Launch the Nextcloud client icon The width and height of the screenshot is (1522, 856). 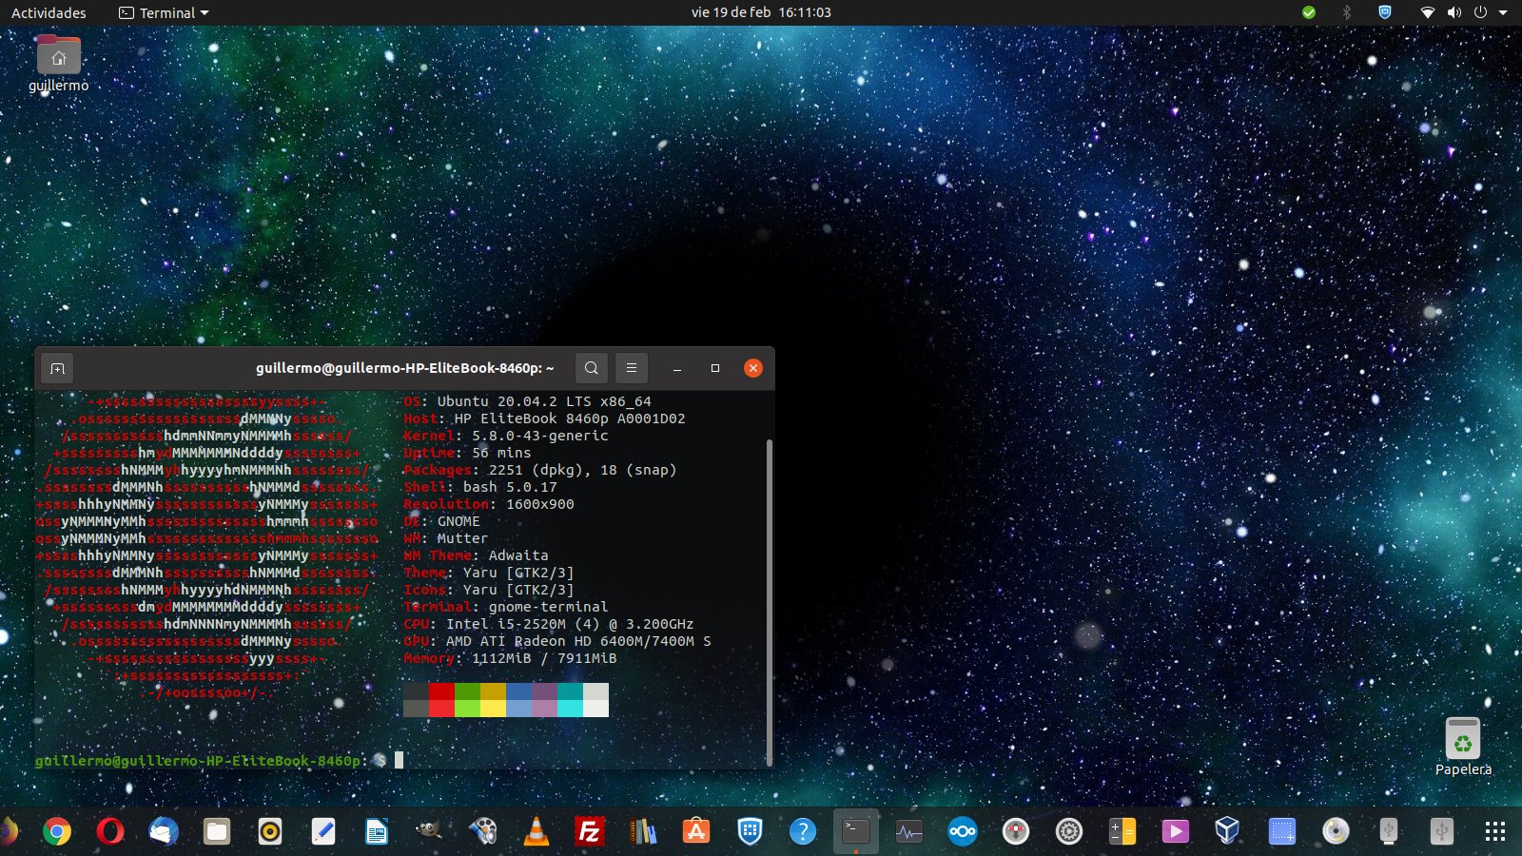click(x=962, y=832)
